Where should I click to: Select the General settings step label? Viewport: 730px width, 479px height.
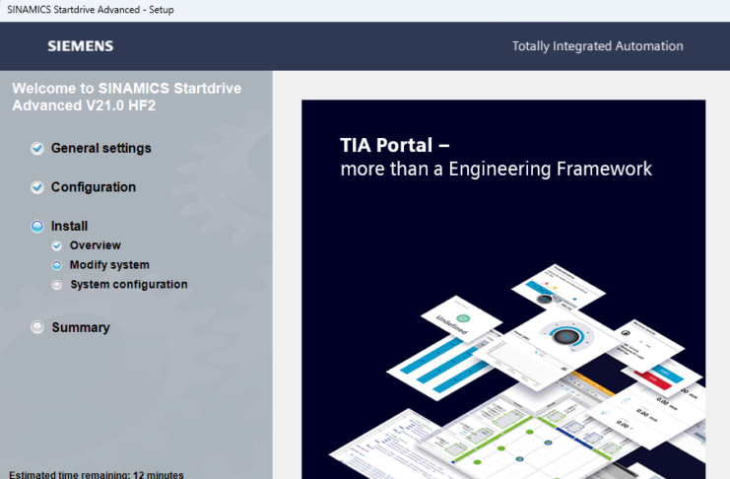tap(101, 149)
